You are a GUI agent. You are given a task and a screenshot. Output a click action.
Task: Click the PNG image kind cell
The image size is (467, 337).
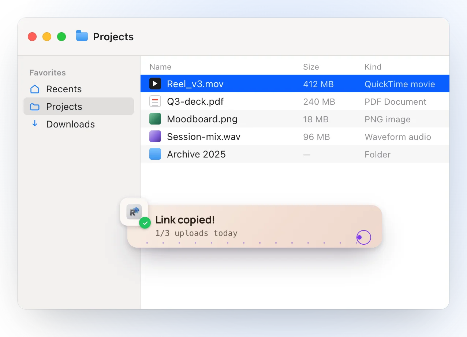[x=388, y=119]
